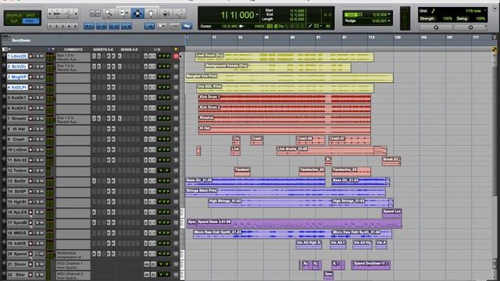500x281 pixels.
Task: Open main counter format dropdown
Action: 257,14
